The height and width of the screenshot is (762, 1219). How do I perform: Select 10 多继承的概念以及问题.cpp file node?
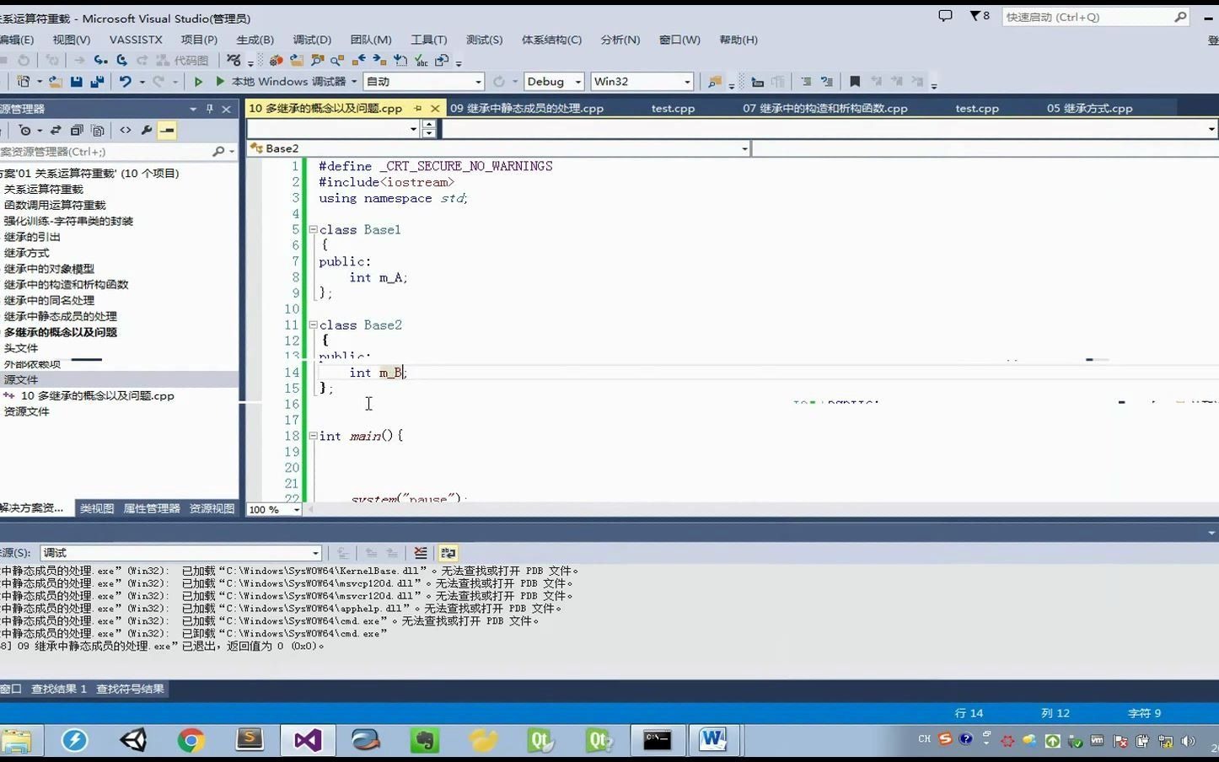[97, 395]
